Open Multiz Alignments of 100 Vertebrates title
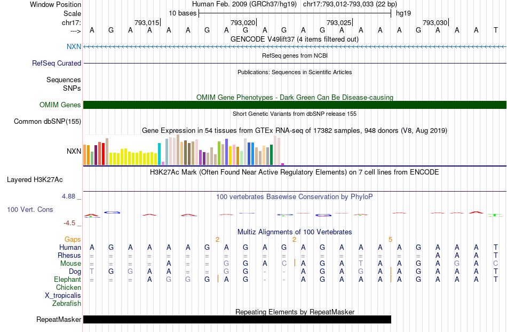This screenshot has height=332, width=507. click(x=295, y=232)
